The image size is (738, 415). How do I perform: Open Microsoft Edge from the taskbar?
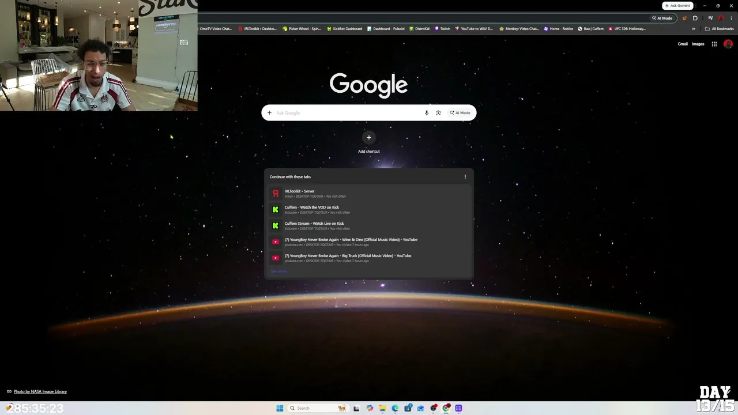coord(395,408)
